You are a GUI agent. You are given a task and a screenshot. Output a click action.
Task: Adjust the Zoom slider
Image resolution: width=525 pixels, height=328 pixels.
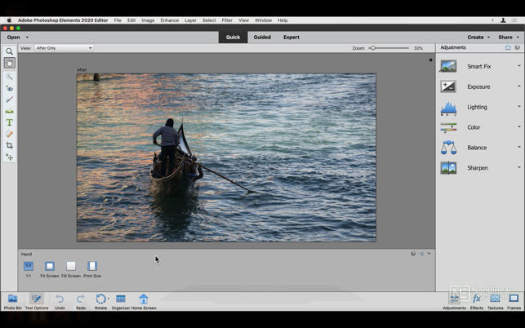373,48
